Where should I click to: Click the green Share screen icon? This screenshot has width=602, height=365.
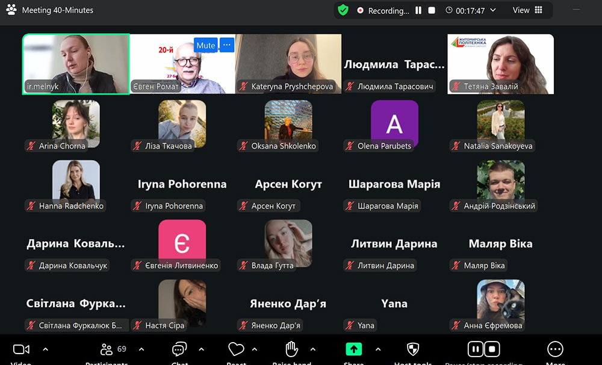click(x=353, y=349)
